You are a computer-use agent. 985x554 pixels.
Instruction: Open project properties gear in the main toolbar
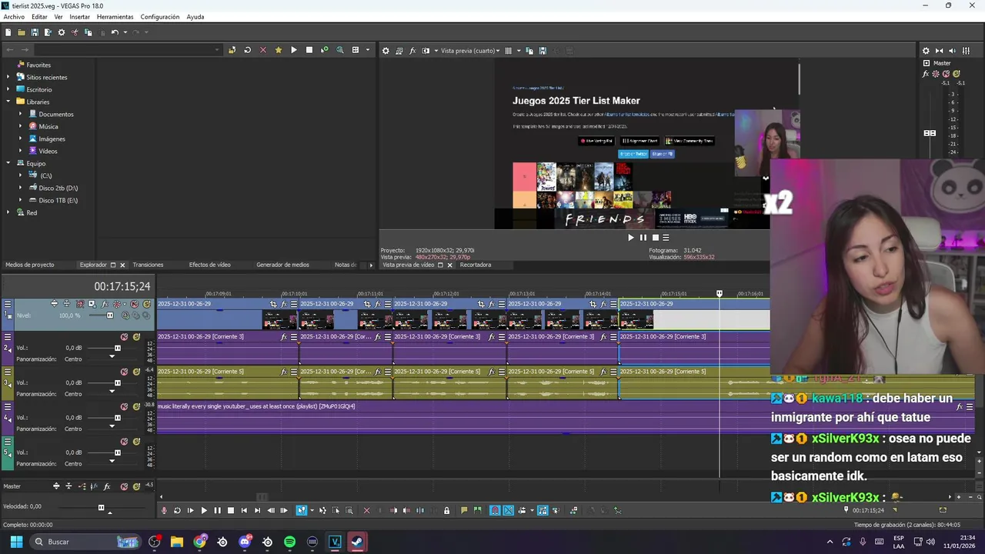[x=61, y=32]
